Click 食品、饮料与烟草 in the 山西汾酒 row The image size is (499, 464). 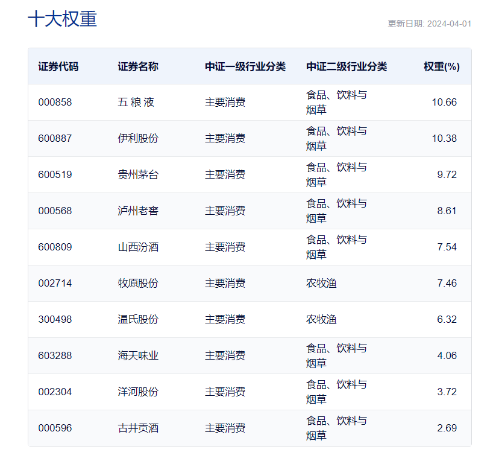pos(337,247)
